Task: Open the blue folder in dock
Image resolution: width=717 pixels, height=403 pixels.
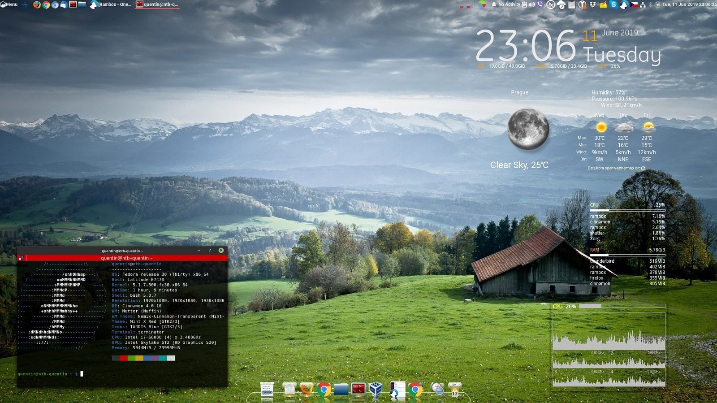Action: (341, 389)
